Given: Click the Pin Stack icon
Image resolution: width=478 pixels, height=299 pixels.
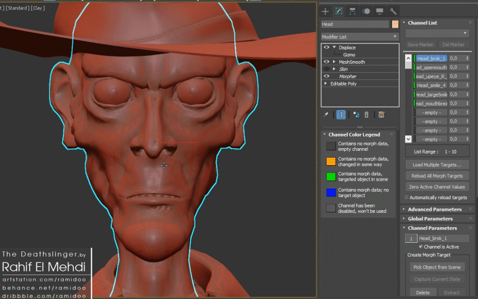Looking at the screenshot, I should 326,115.
